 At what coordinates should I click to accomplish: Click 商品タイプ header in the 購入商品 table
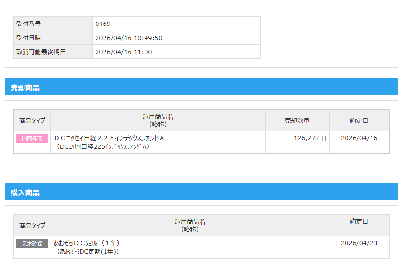tap(32, 225)
